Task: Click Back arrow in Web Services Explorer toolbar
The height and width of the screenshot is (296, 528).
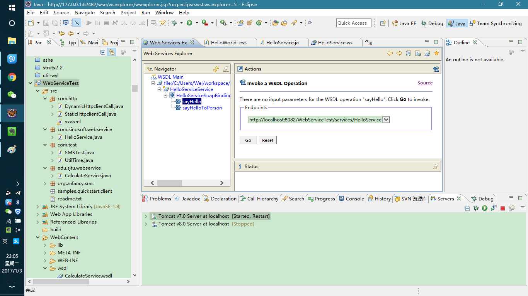Action: 390,54
